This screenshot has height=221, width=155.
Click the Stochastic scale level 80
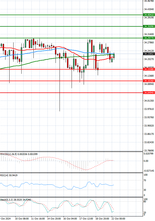click(145, 202)
